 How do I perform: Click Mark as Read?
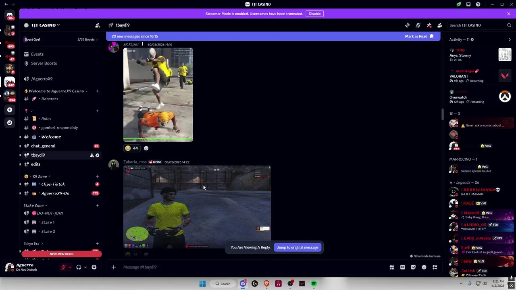pos(419,36)
